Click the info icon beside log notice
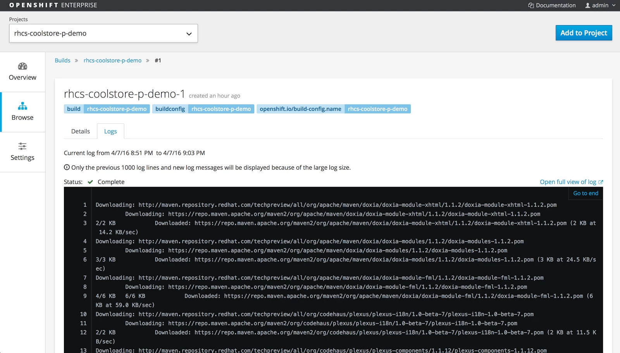The width and height of the screenshot is (620, 353). [x=67, y=167]
